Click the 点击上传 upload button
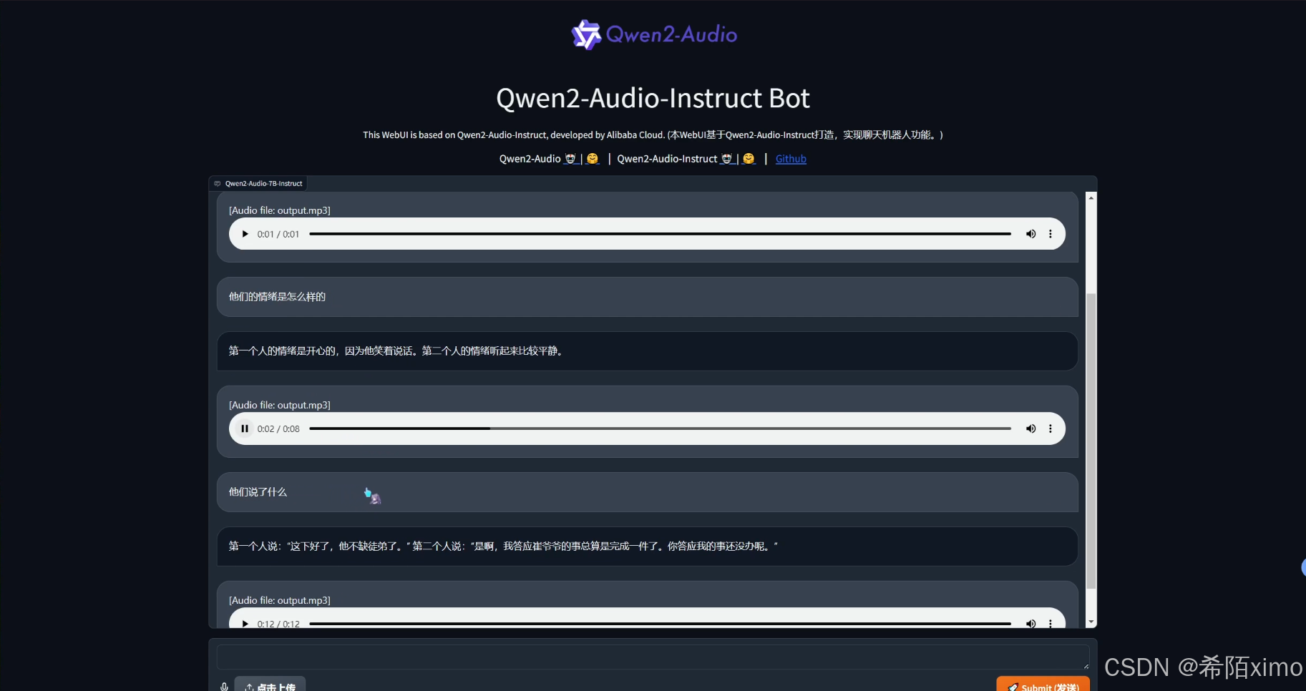This screenshot has height=691, width=1306. click(x=270, y=685)
